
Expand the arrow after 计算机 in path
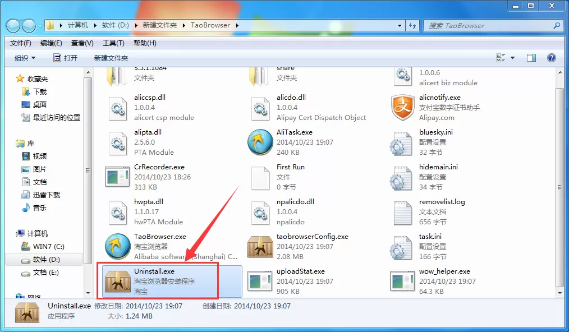click(x=95, y=25)
